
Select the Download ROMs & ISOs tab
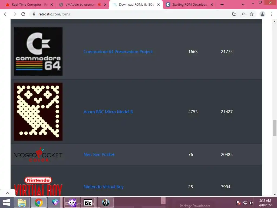136,5
